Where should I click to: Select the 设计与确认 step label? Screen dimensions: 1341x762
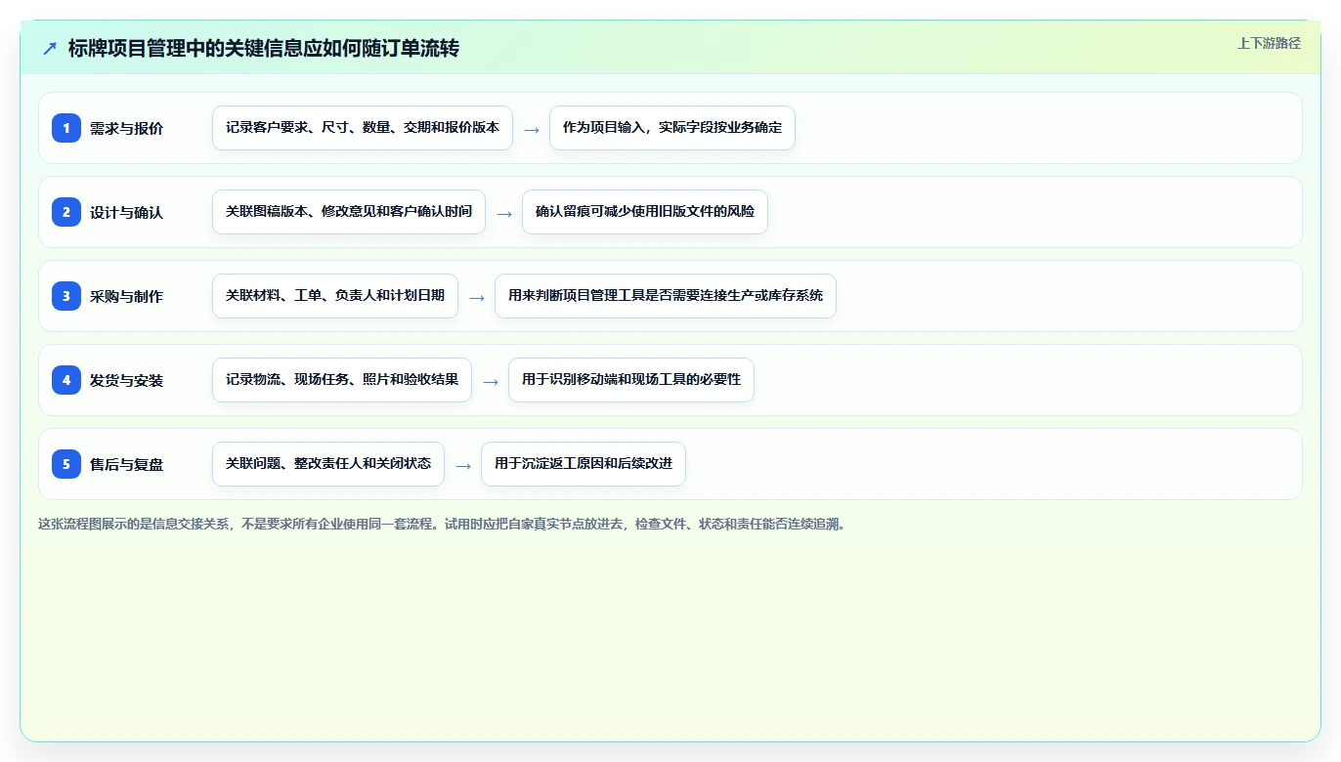(126, 213)
